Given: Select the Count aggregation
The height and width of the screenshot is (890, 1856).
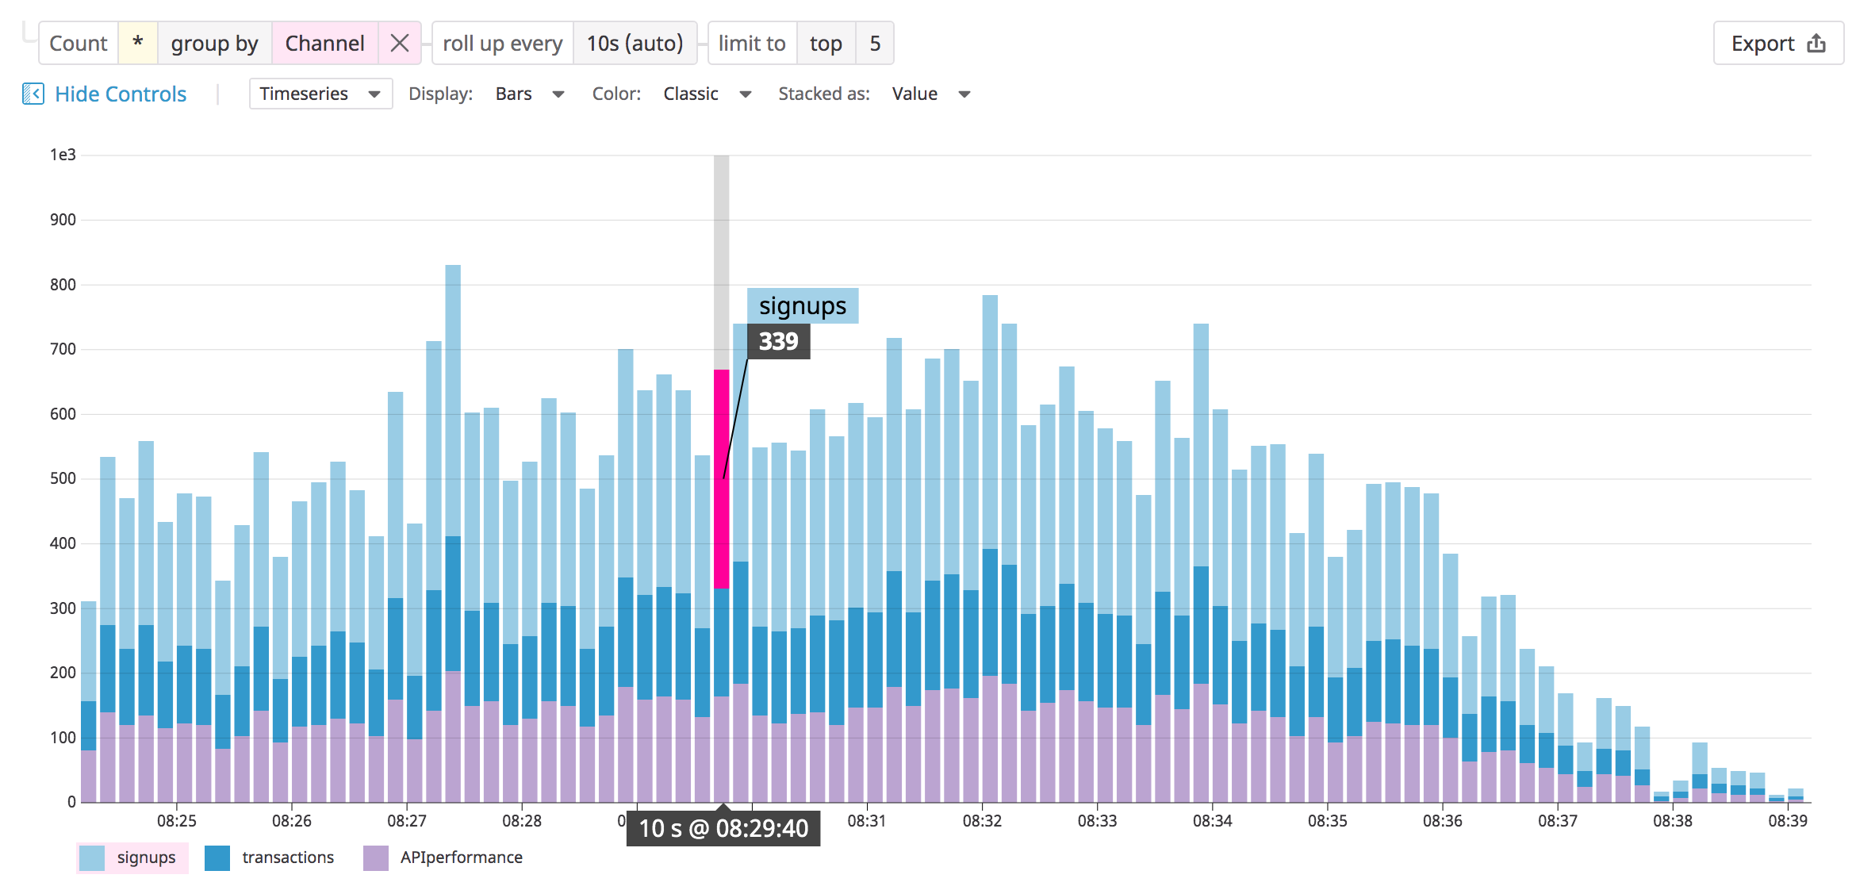Looking at the screenshot, I should click(78, 44).
